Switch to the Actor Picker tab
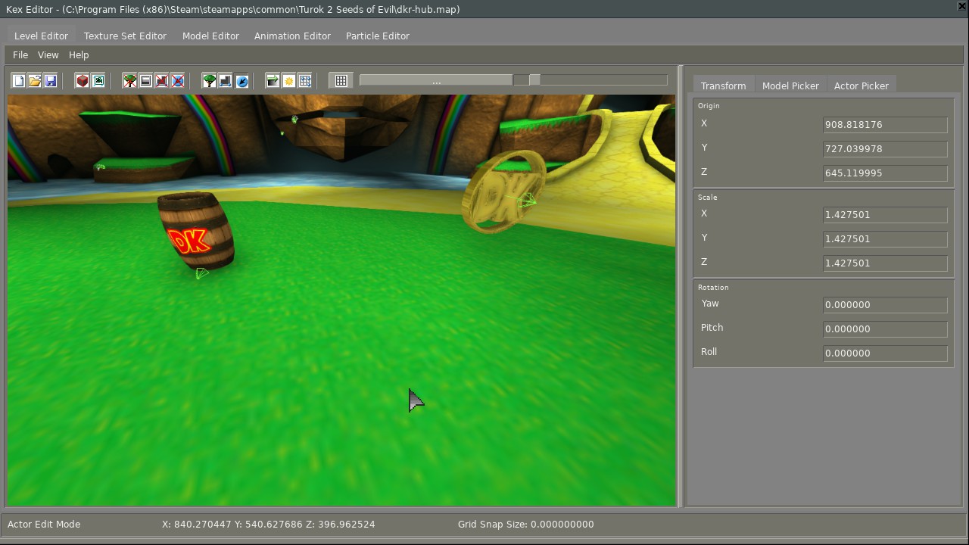The image size is (969, 545). 861,86
